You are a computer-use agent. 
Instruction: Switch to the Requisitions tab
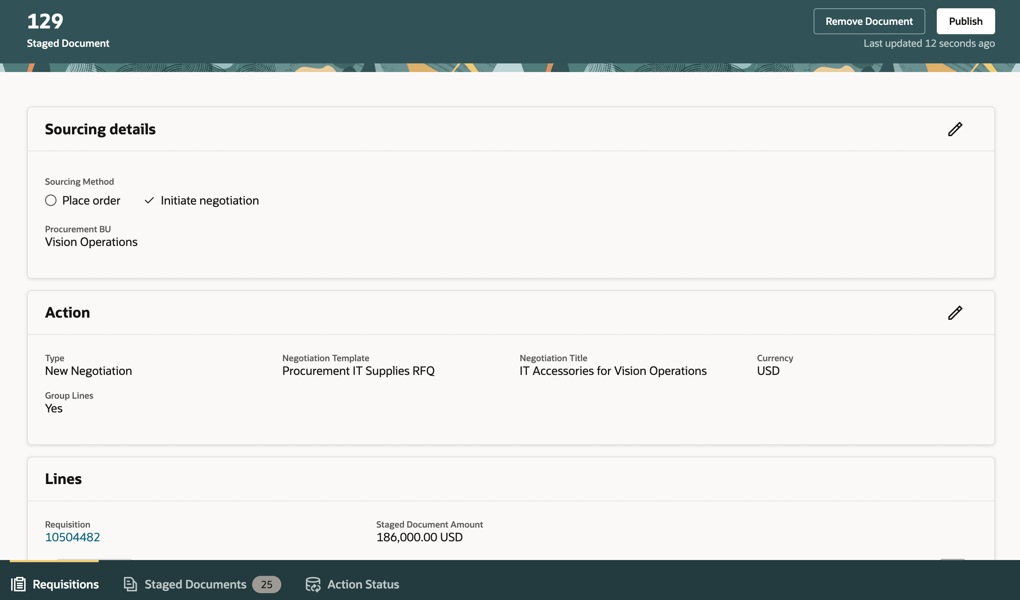click(x=65, y=584)
